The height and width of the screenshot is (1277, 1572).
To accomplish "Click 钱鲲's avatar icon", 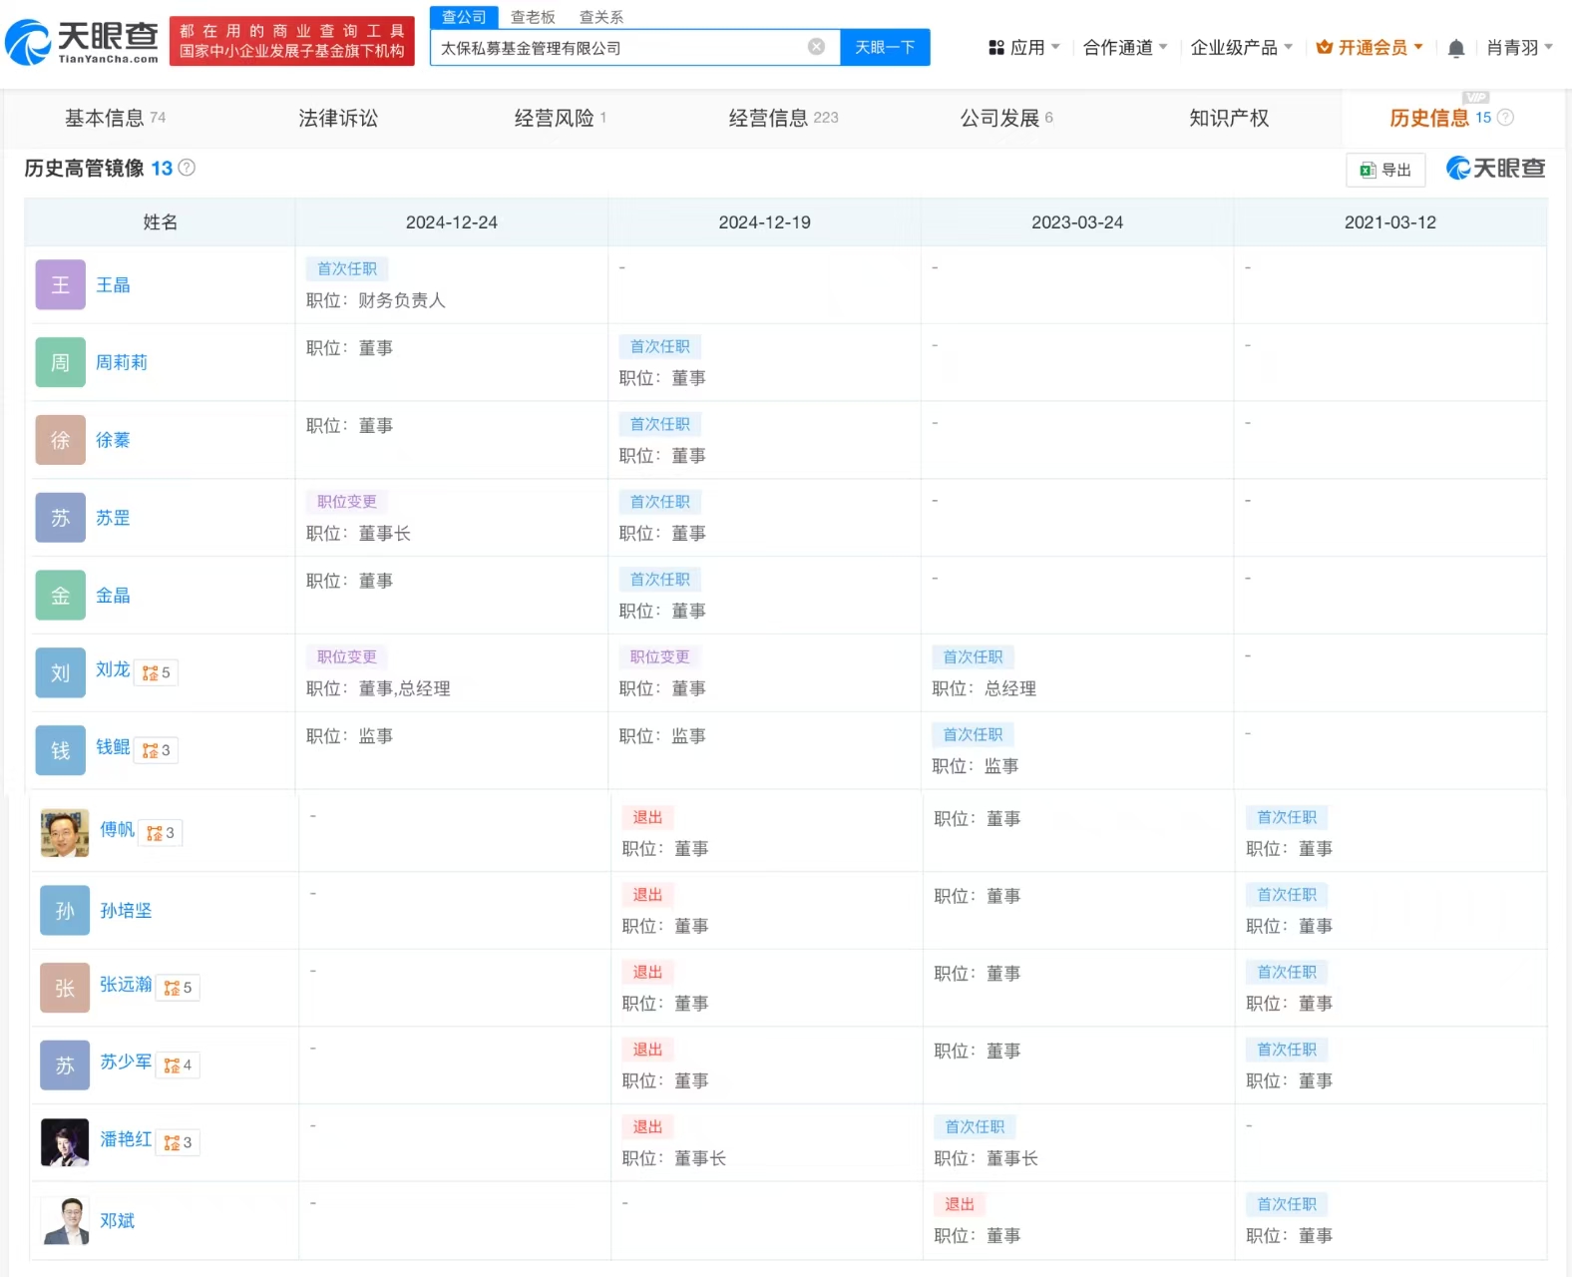I will 61,750.
